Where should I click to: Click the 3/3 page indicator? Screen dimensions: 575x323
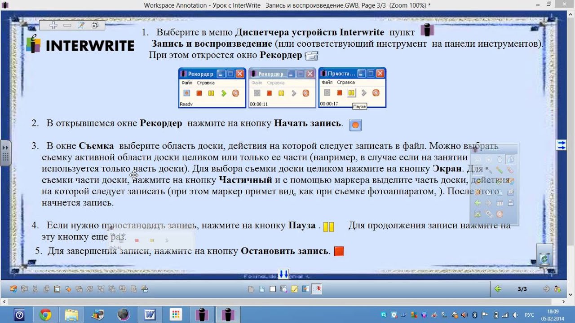(x=522, y=289)
